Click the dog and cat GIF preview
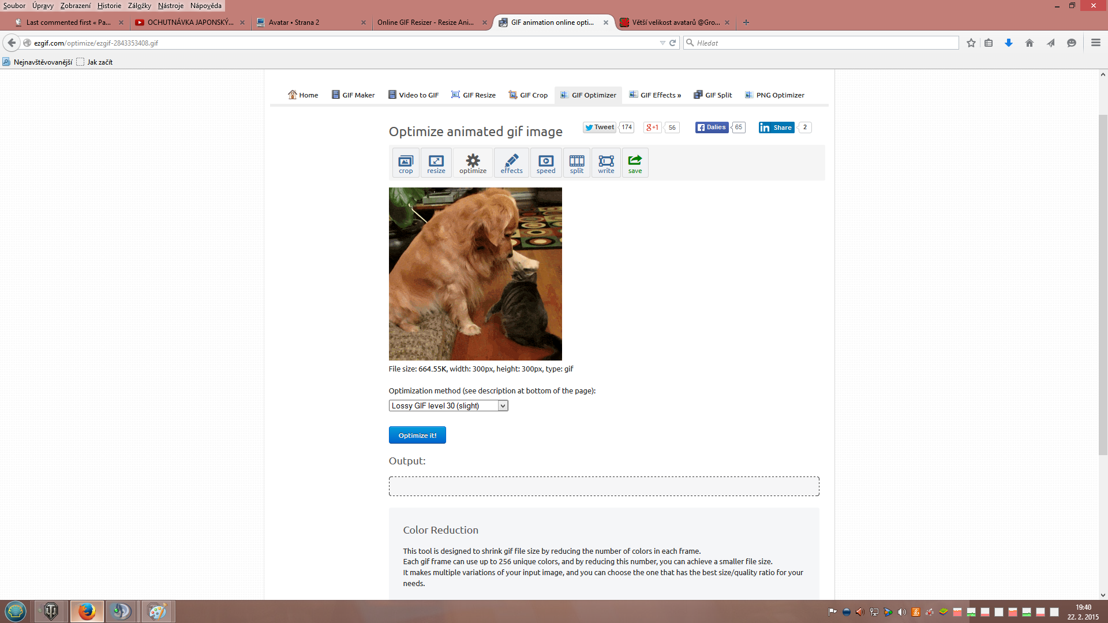This screenshot has width=1108, height=623. tap(475, 274)
